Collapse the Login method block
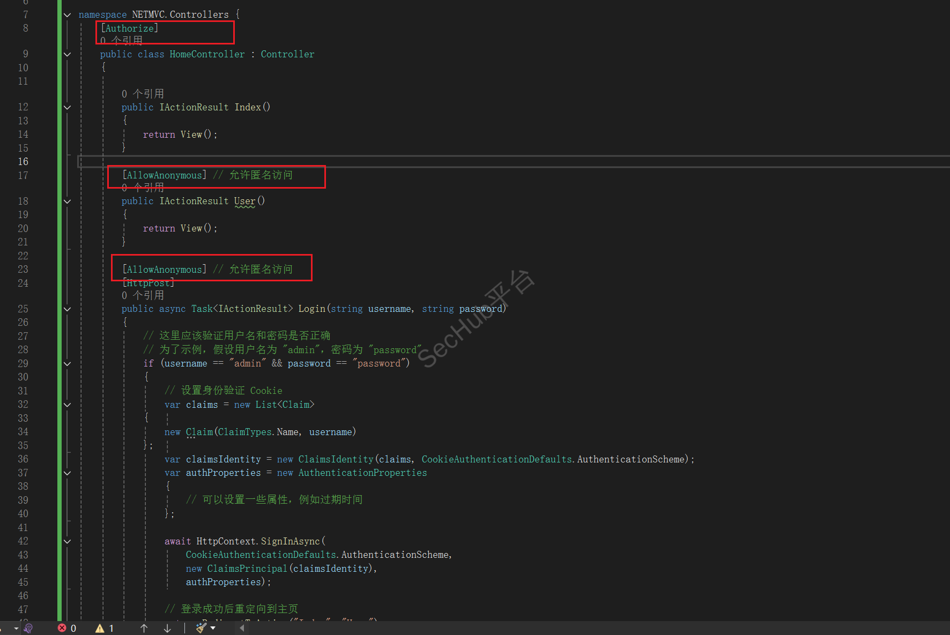950x635 pixels. click(67, 309)
